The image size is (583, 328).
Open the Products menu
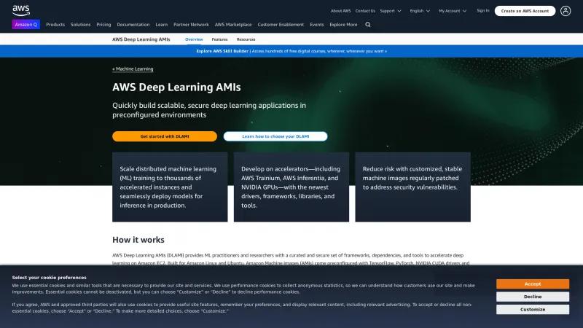[x=55, y=25]
